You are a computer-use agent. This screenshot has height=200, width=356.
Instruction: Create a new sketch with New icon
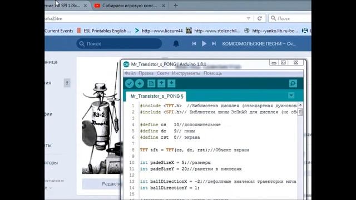tap(151, 84)
